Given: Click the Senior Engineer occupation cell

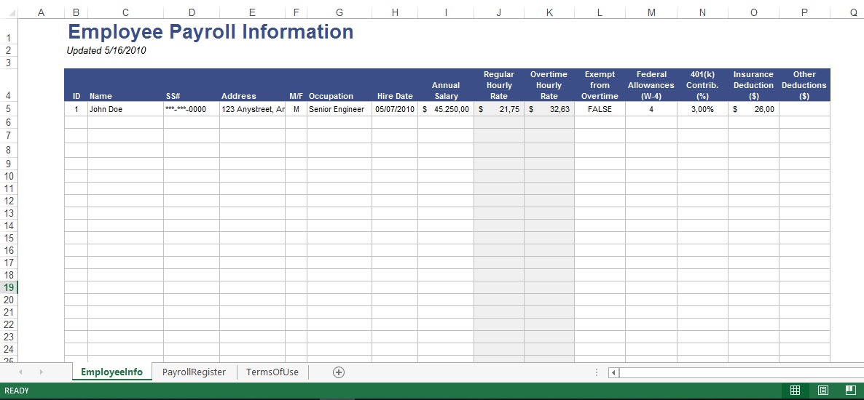Looking at the screenshot, I should pyautogui.click(x=339, y=109).
